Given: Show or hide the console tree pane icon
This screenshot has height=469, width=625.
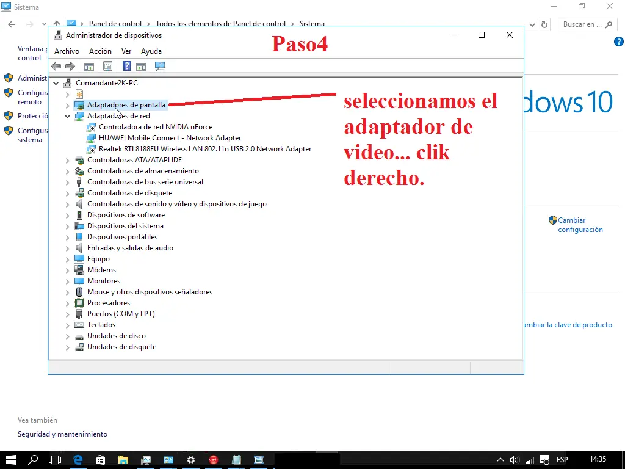Looking at the screenshot, I should pyautogui.click(x=89, y=66).
